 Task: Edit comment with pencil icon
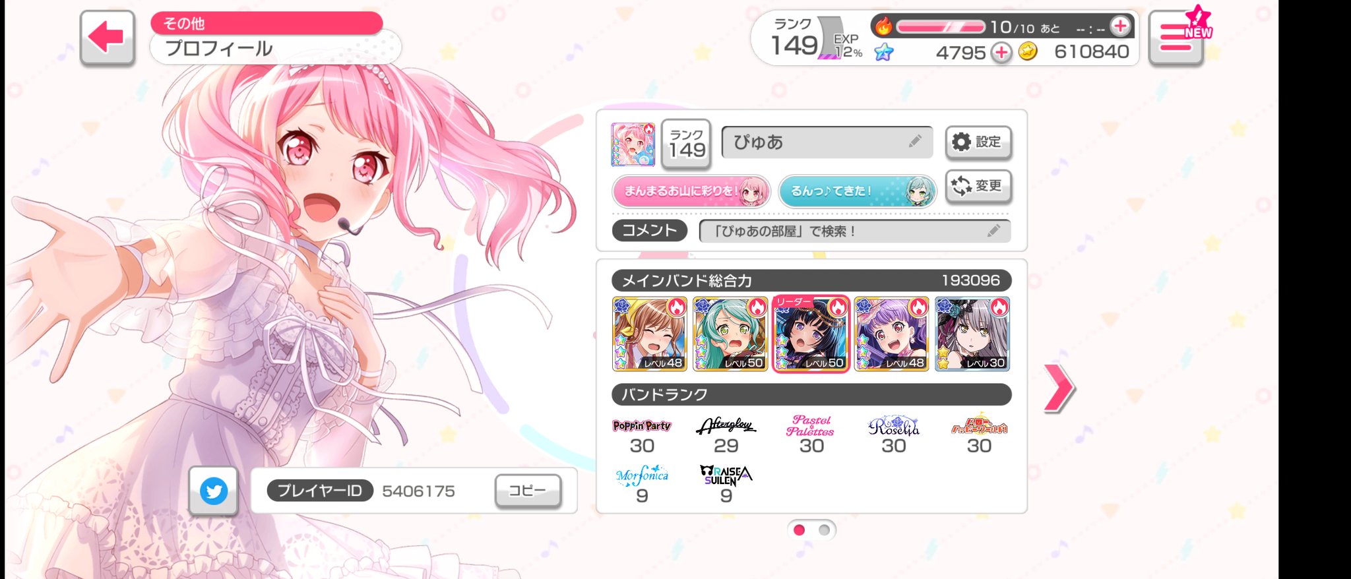(994, 231)
